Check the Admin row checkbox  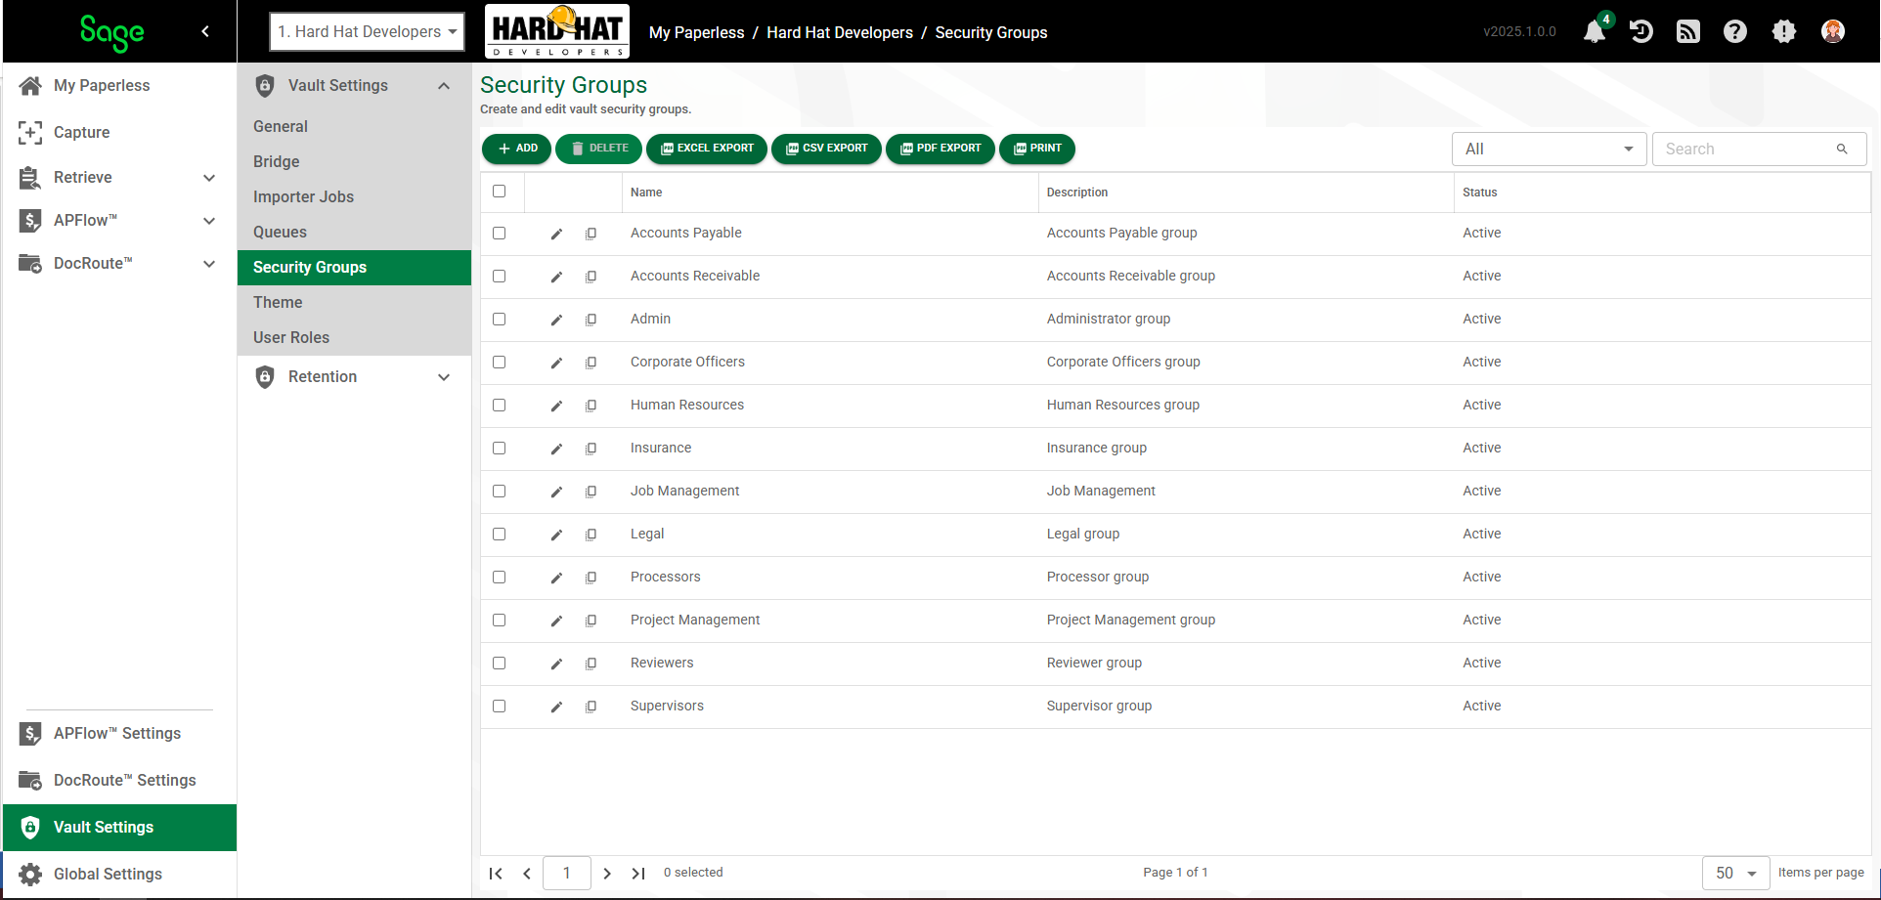coord(500,320)
